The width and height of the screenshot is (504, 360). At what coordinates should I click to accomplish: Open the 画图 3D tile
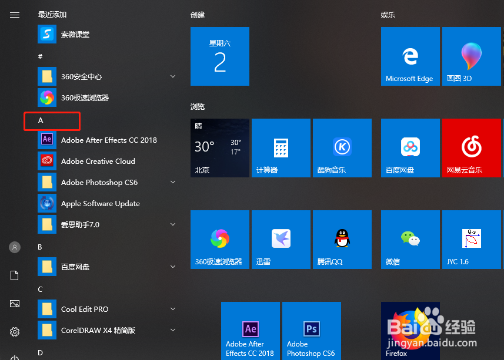point(472,56)
